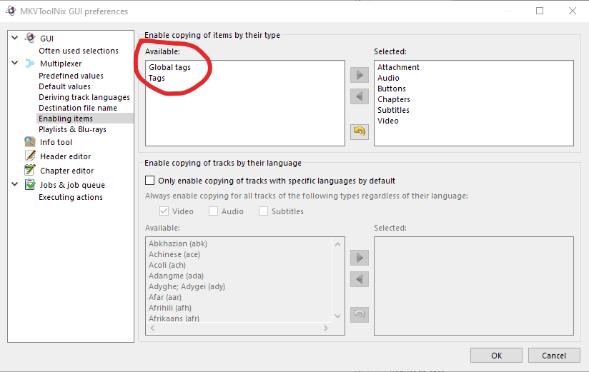Select Video in Selected list
The height and width of the screenshot is (372, 589).
388,121
